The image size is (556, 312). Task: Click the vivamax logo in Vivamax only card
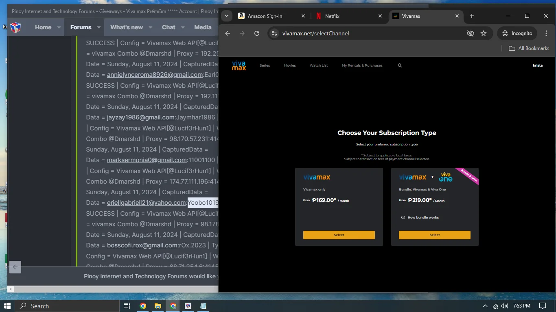click(317, 177)
